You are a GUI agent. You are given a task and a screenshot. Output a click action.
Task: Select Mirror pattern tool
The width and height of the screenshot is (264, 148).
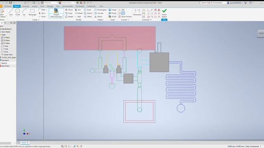[99, 16]
